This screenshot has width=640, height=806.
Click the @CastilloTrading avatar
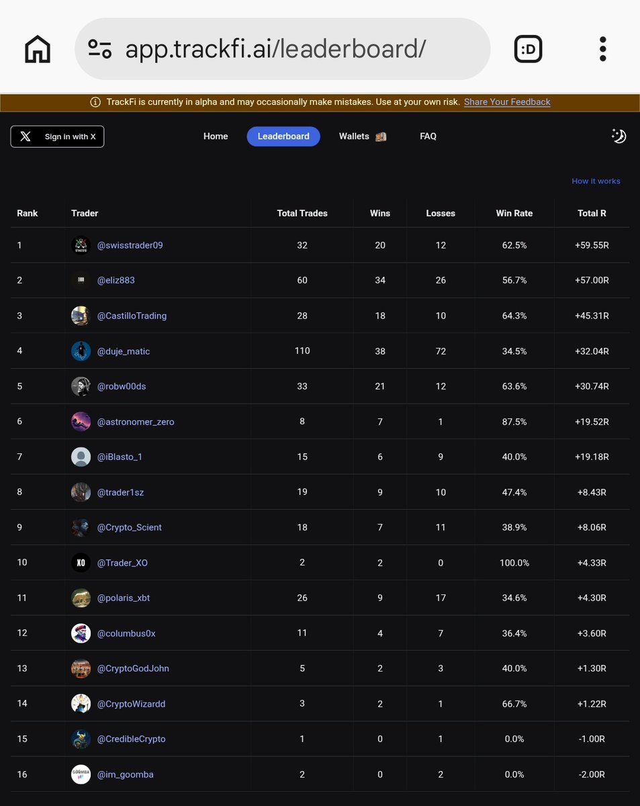[81, 316]
